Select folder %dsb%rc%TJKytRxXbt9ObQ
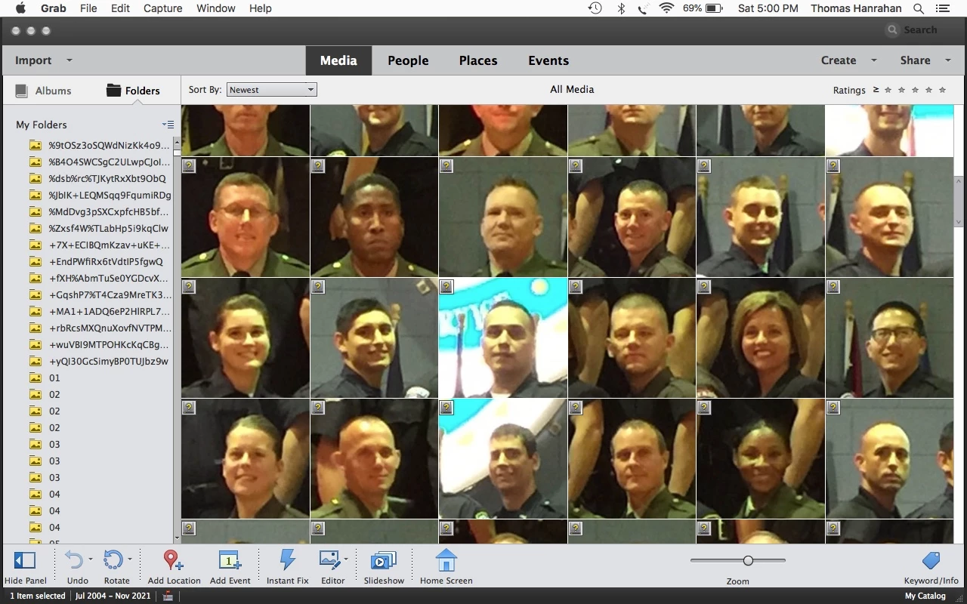967x604 pixels. (107, 178)
